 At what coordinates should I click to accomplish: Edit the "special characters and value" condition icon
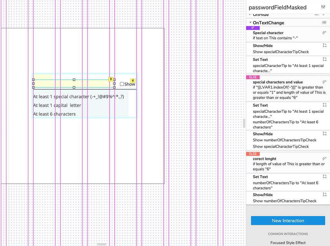(x=325, y=82)
